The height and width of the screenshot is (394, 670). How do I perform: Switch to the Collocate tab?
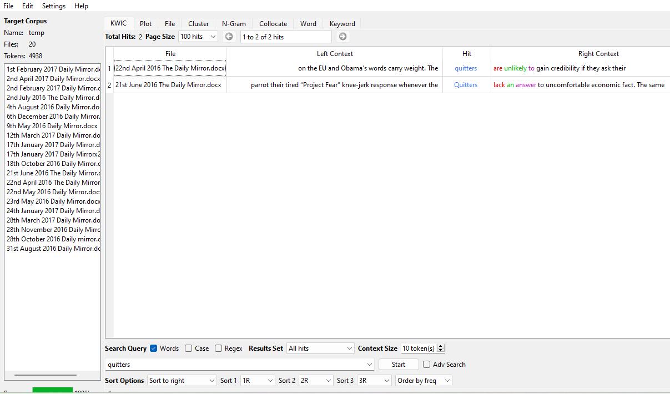273,24
